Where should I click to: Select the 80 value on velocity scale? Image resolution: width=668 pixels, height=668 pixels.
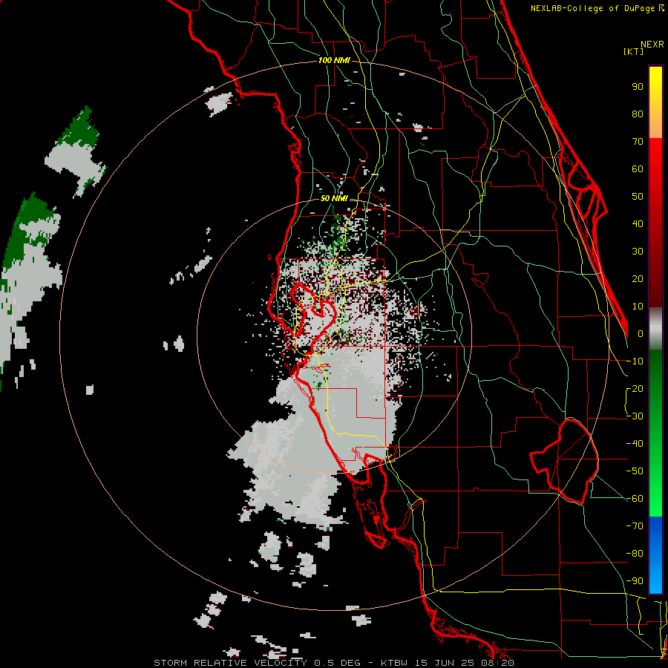point(638,114)
